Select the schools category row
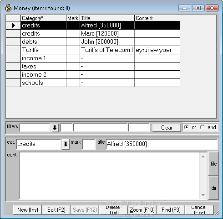Screen dimensions: 223x219 (x=43, y=83)
